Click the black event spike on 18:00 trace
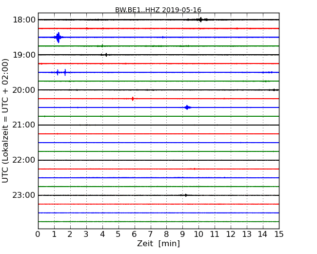 tap(201, 20)
